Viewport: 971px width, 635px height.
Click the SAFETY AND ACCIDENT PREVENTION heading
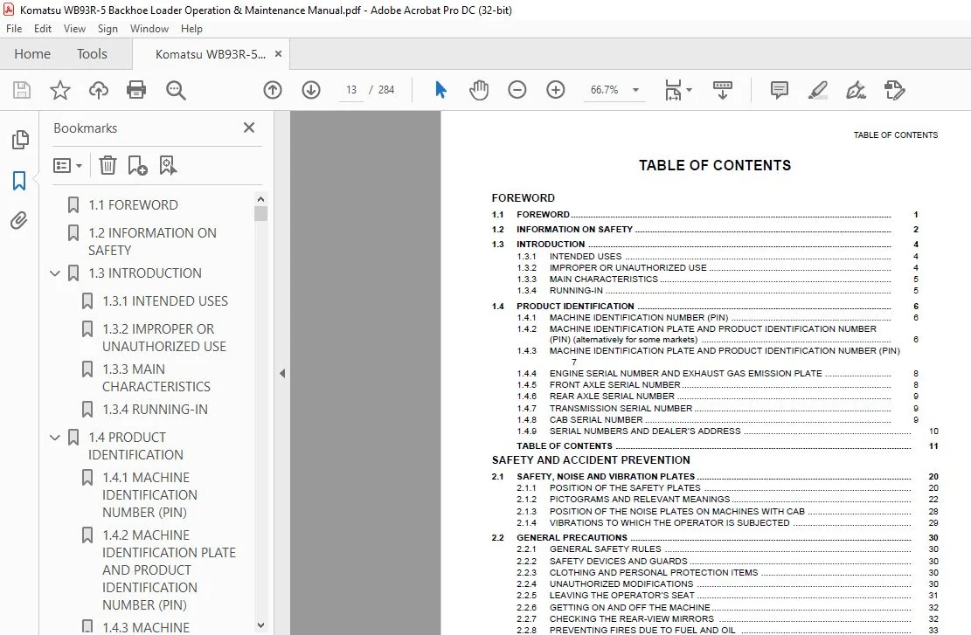[x=591, y=459]
